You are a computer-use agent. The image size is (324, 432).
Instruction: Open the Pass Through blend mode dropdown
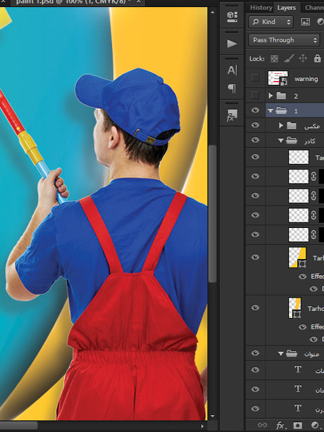[x=284, y=40]
